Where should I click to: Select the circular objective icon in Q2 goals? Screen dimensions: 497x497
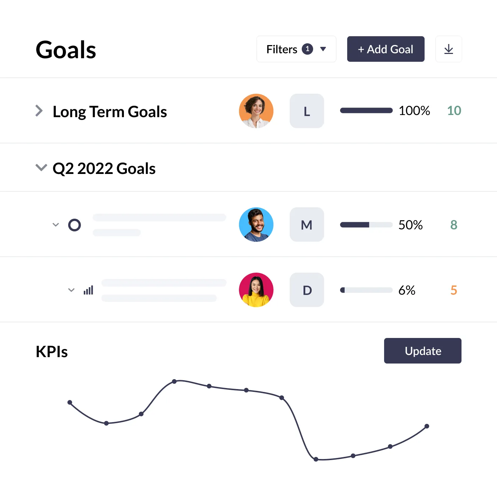pyautogui.click(x=75, y=225)
